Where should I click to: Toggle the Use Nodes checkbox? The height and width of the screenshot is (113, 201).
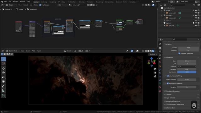[40, 5]
